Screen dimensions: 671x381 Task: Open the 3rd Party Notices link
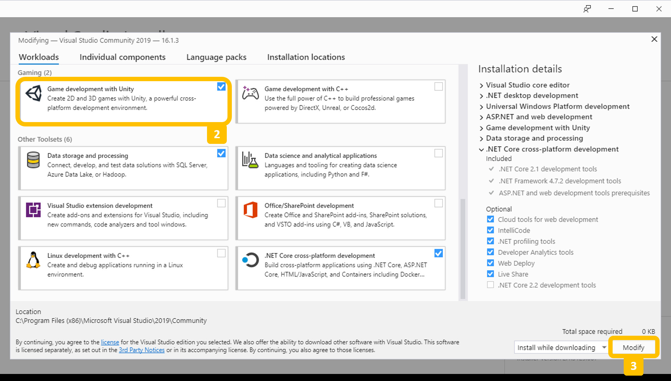[x=142, y=350]
